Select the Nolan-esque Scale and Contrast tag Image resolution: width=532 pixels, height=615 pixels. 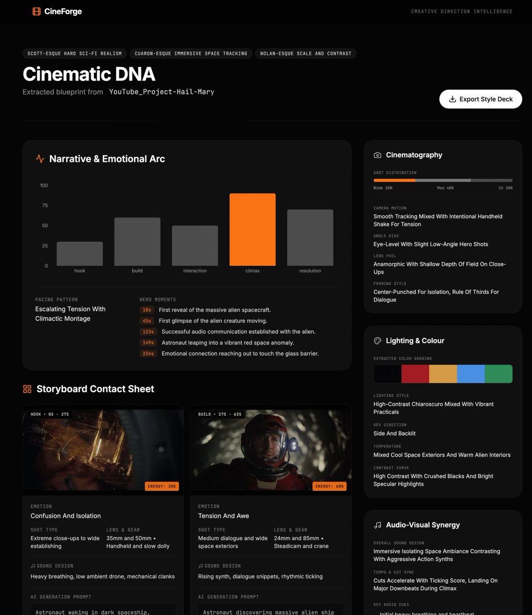[x=306, y=53]
